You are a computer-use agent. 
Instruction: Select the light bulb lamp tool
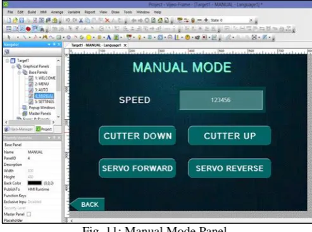tap(139, 37)
